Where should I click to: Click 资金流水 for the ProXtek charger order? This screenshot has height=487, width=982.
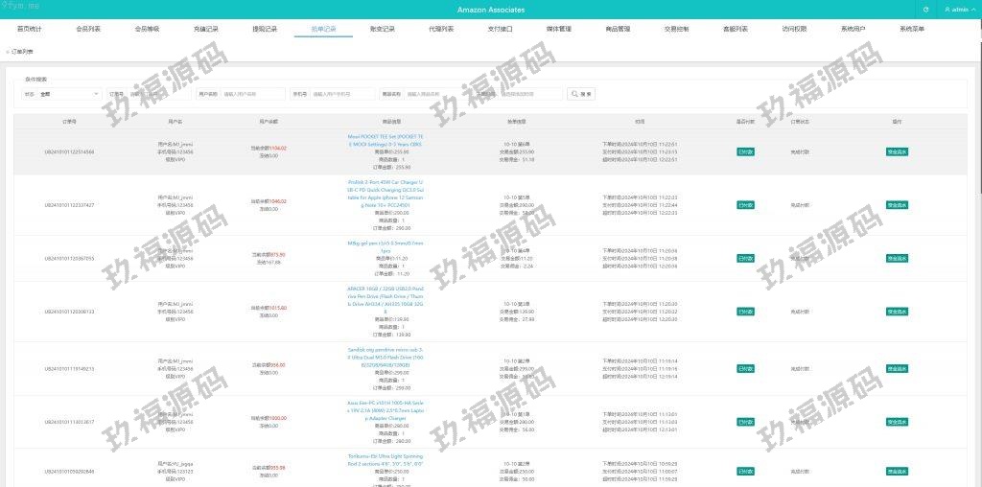pos(897,205)
